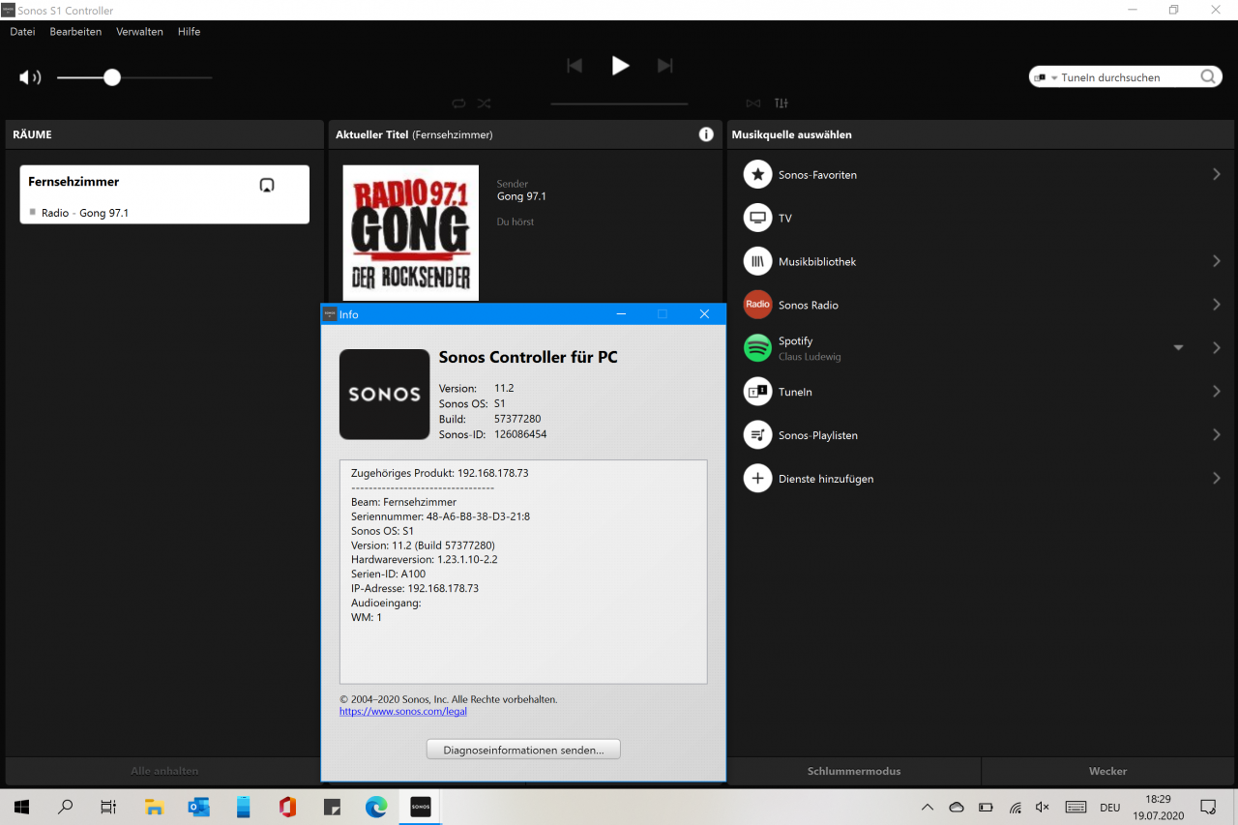Screen dimensions: 1238x825
Task: Open the Hilfe menu
Action: 189,32
